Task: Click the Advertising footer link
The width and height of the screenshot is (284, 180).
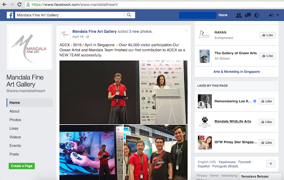Action: [x=229, y=176]
